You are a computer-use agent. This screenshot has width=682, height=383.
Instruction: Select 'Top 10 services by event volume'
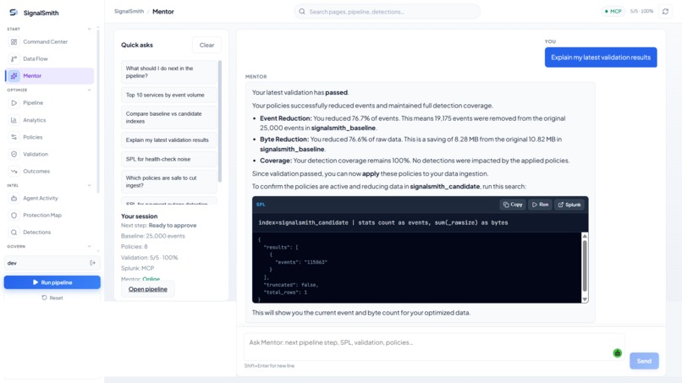point(168,95)
